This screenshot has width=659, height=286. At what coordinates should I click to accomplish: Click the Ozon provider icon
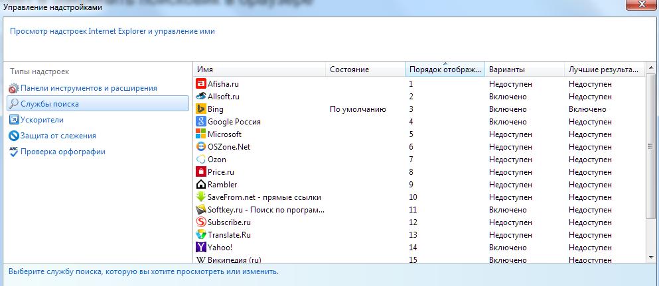pyautogui.click(x=201, y=160)
